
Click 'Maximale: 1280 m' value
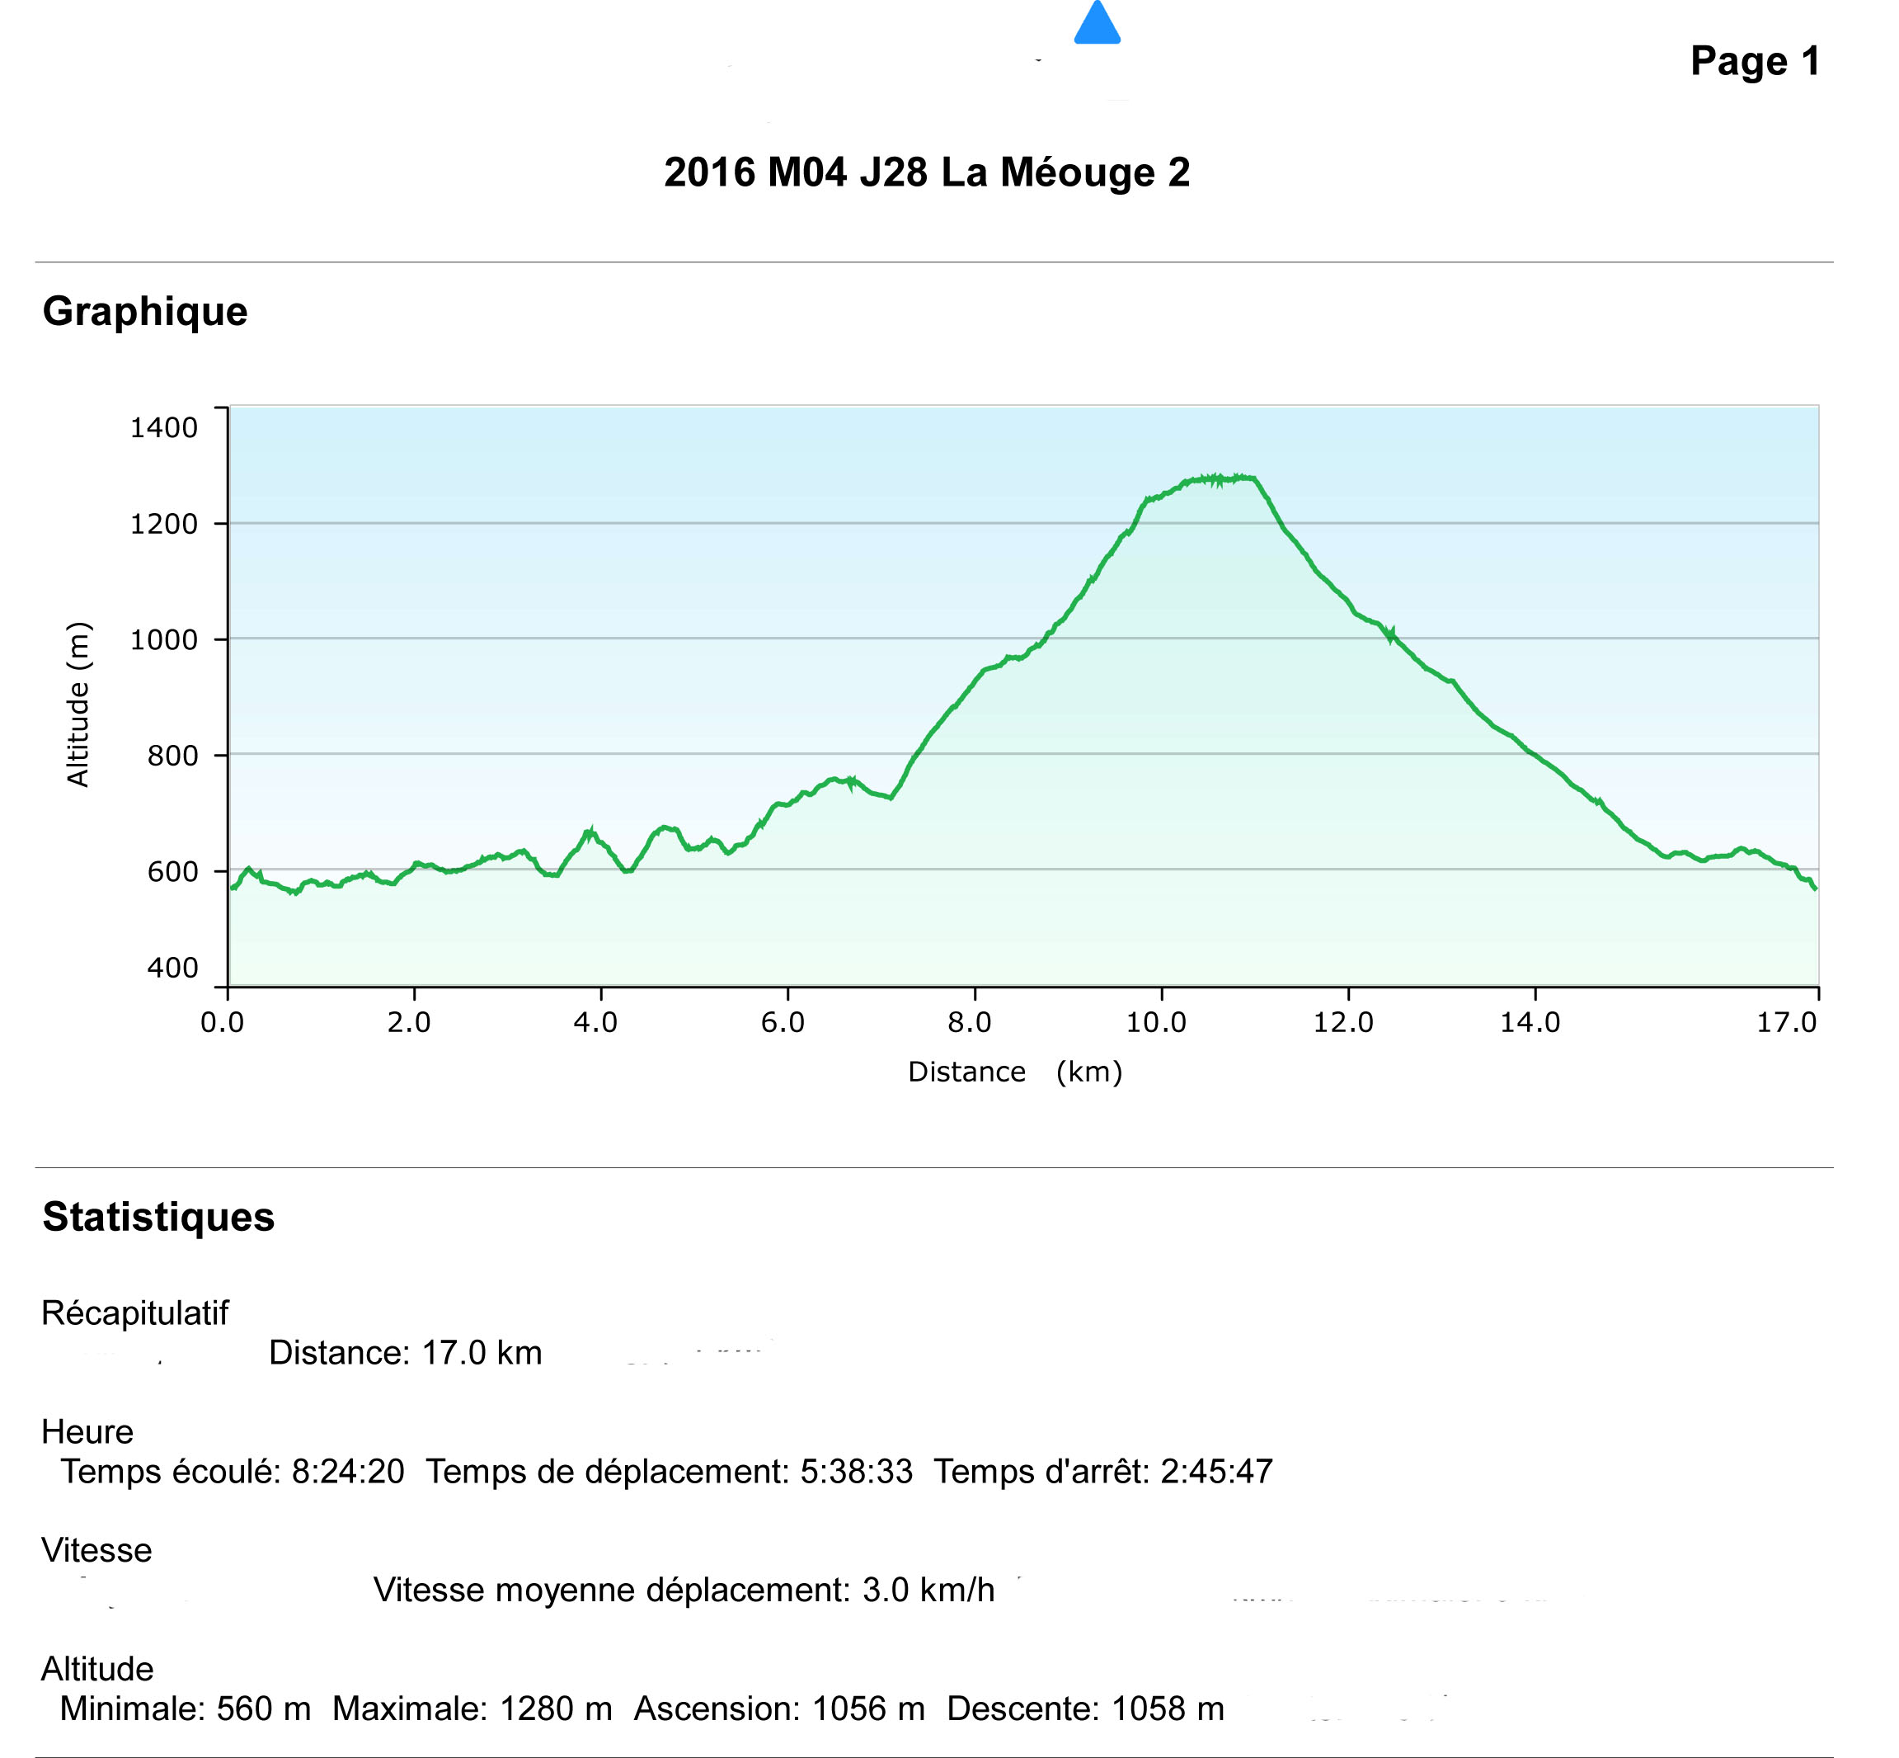(x=472, y=1709)
